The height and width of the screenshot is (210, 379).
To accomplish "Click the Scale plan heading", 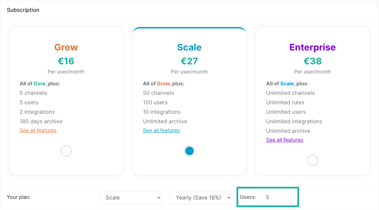I will coord(189,47).
